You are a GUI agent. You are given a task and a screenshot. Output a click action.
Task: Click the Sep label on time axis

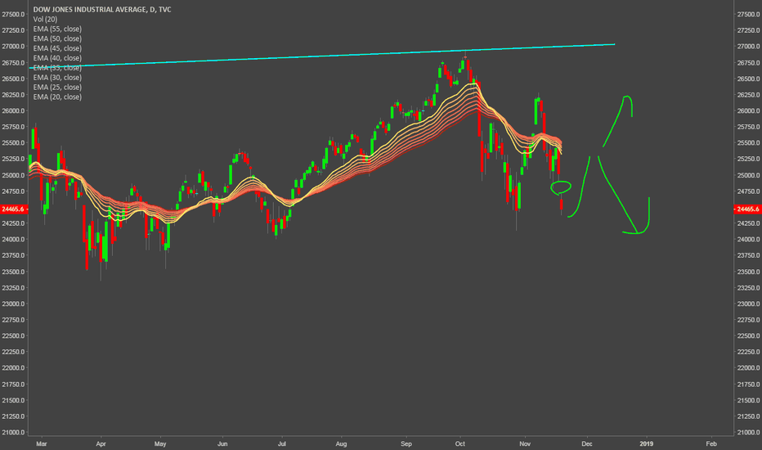[406, 443]
